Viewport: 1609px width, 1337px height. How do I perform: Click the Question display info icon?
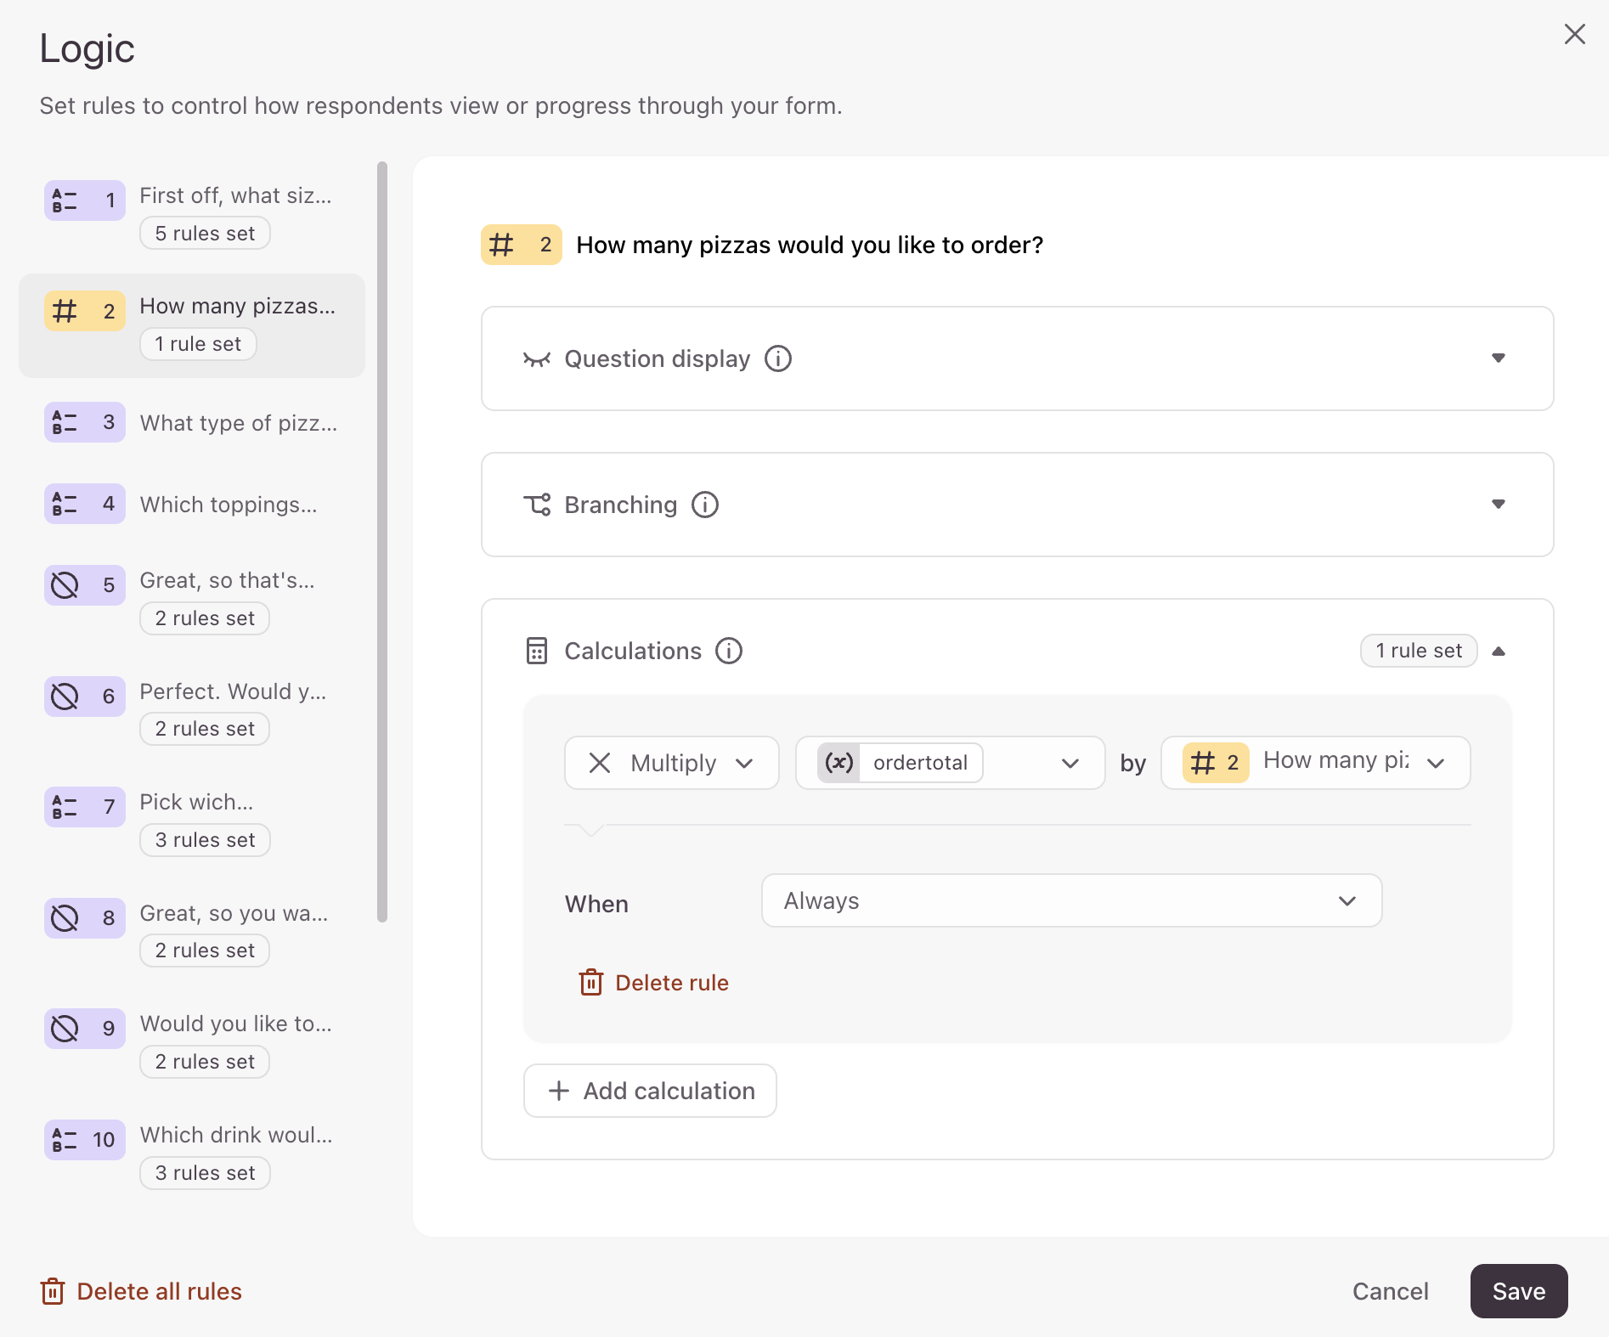tap(778, 358)
